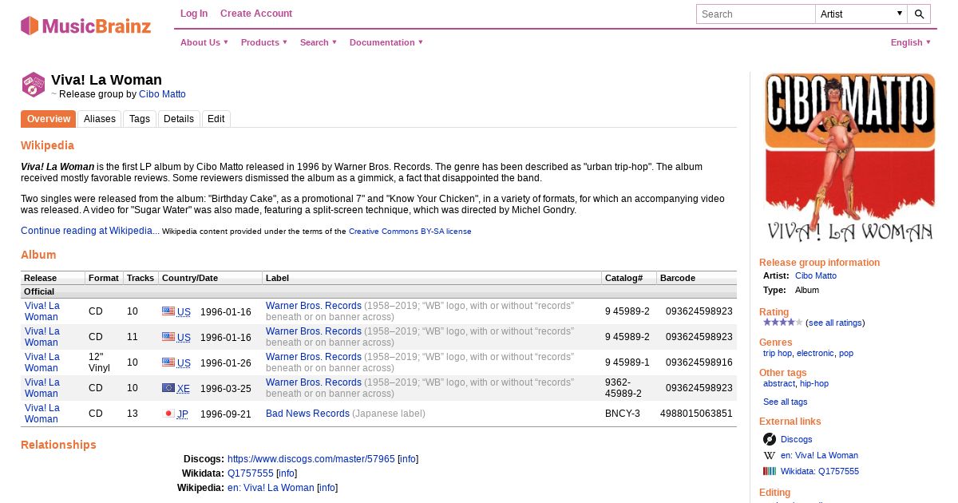Click the see all ratings link

pos(835,323)
